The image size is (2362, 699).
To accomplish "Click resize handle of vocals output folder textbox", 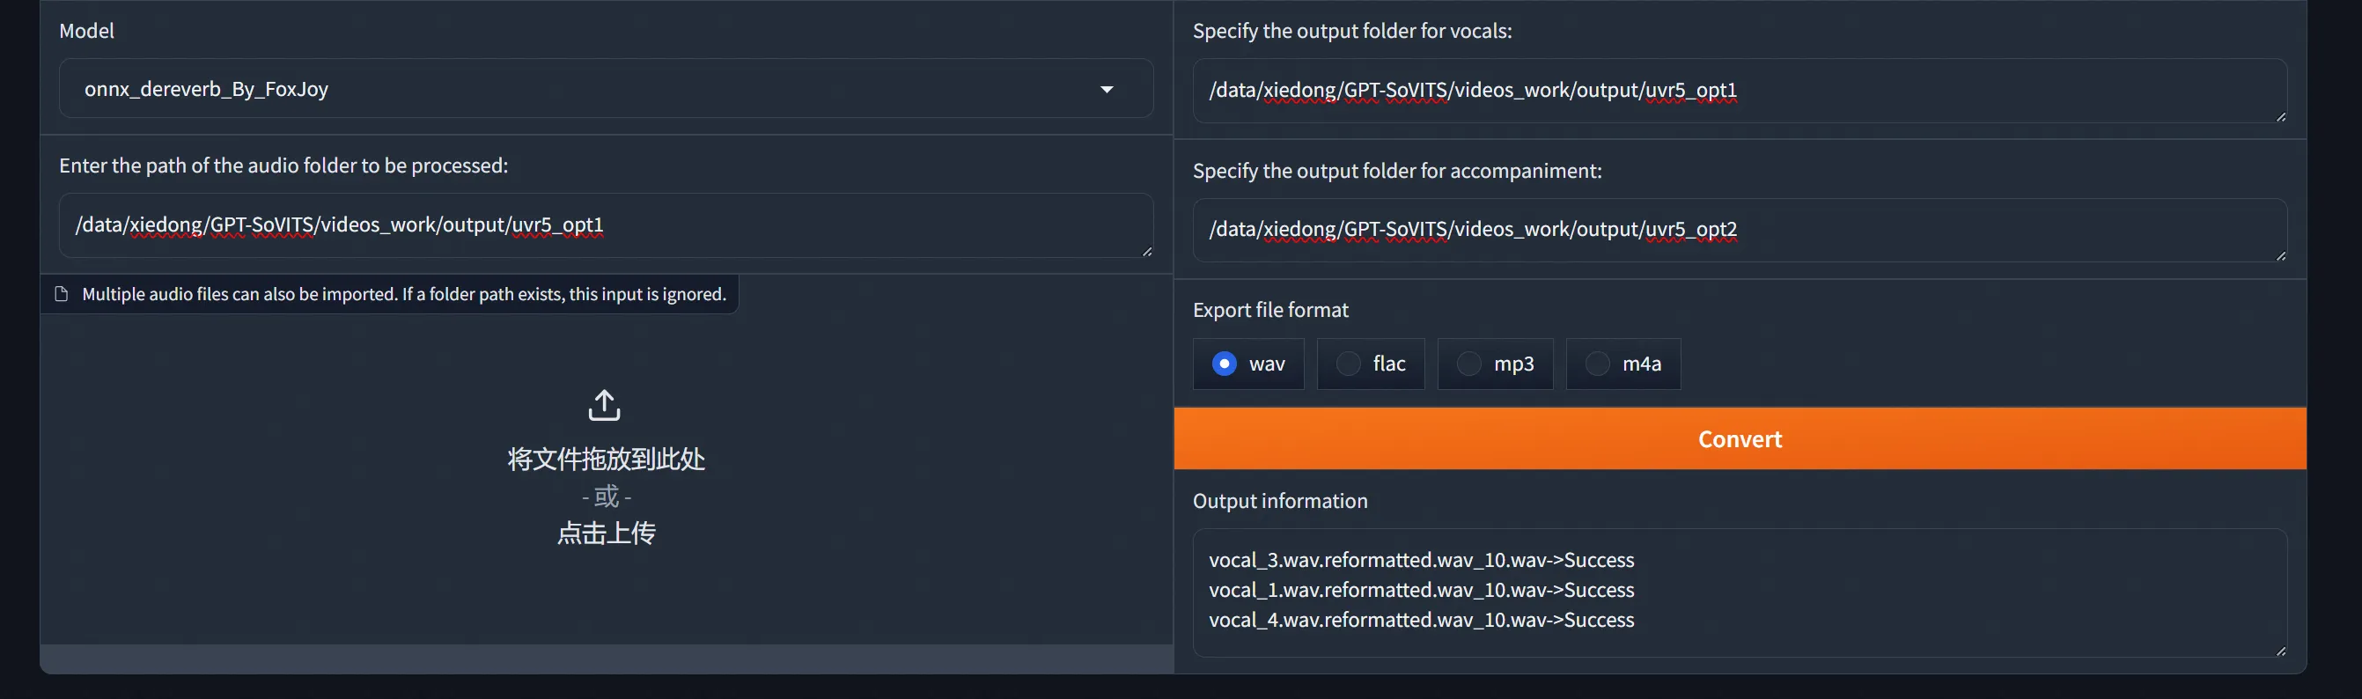I will [2279, 116].
